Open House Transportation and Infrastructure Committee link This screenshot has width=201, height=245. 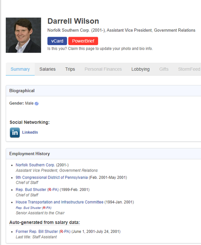pyautogui.click(x=60, y=202)
